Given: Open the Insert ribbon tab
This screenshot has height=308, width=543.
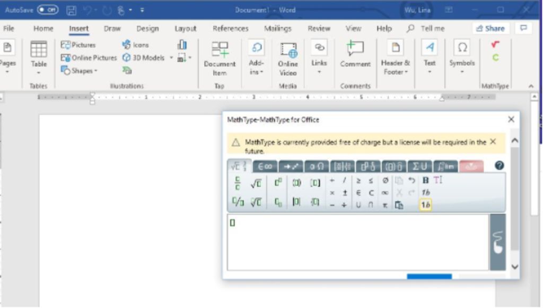Looking at the screenshot, I should 78,29.
